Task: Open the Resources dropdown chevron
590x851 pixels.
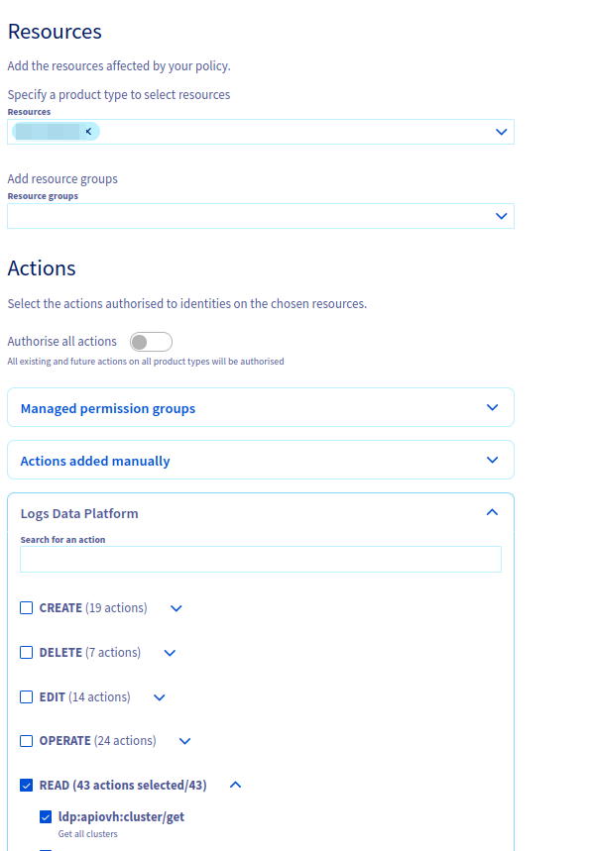Action: (501, 131)
